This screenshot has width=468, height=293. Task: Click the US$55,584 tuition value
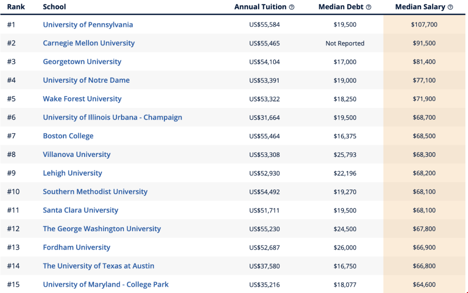(264, 25)
